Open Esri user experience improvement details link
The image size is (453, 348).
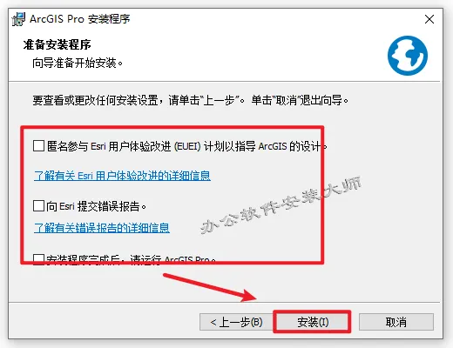122,176
